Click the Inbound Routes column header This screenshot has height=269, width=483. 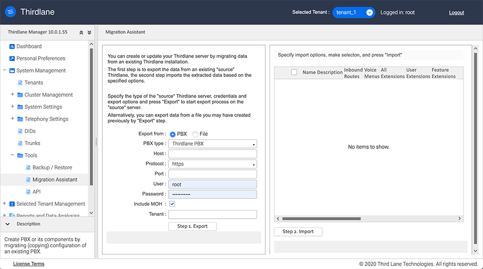(354, 73)
